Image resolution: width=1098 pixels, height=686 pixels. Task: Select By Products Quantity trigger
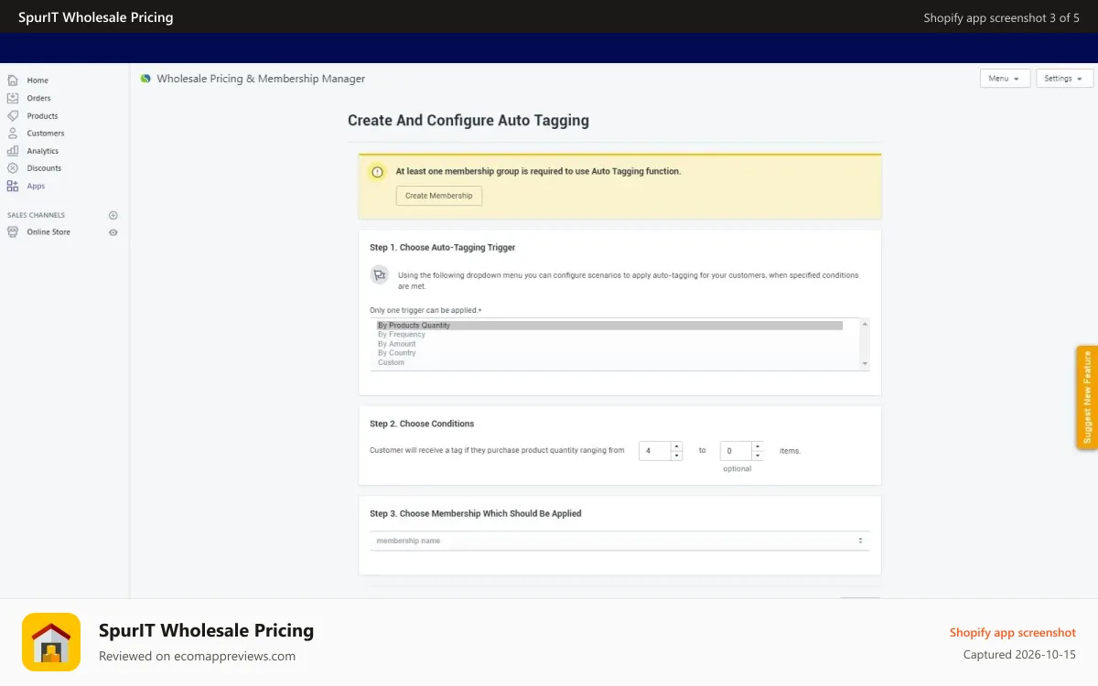coord(609,326)
